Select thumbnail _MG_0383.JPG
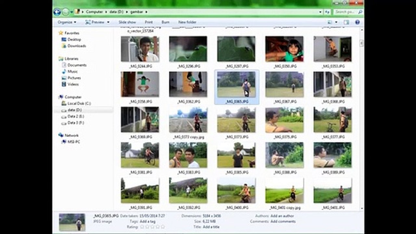This screenshot has height=234, width=416. (188, 155)
